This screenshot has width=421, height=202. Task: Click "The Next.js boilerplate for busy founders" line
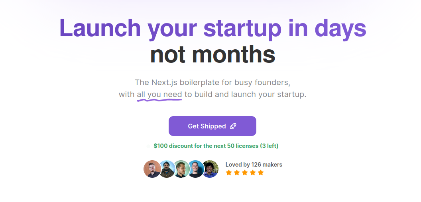click(x=212, y=82)
